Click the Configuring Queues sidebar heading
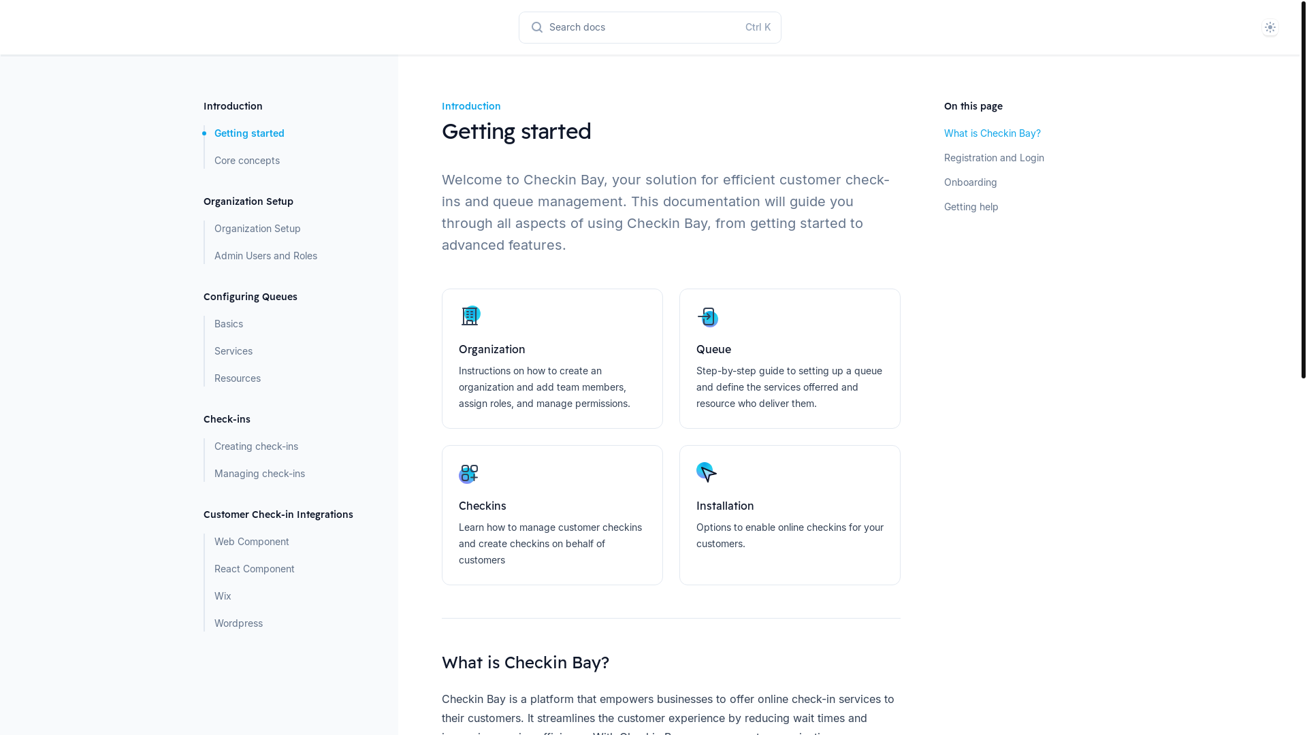Image resolution: width=1307 pixels, height=735 pixels. click(x=251, y=297)
